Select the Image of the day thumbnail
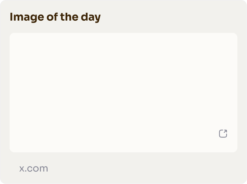This screenshot has height=184, width=247. [123, 92]
